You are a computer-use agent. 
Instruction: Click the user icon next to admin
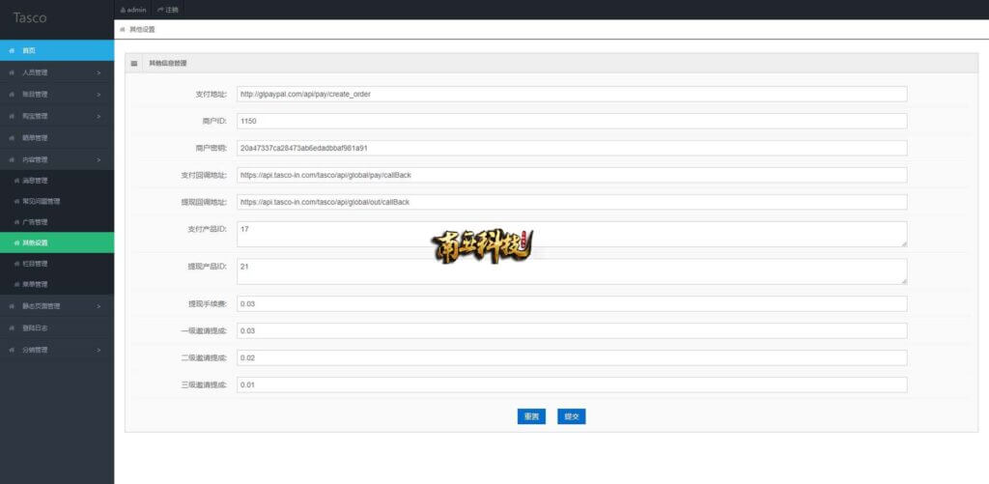tap(123, 10)
